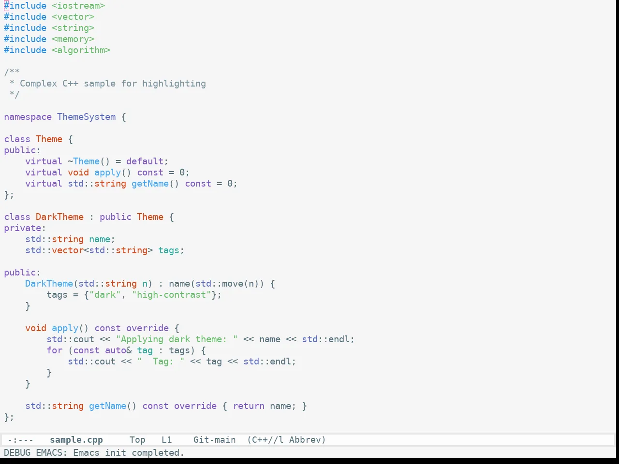Click the C++//l major mode indicator
Screen dimensions: 619x464
pos(265,440)
